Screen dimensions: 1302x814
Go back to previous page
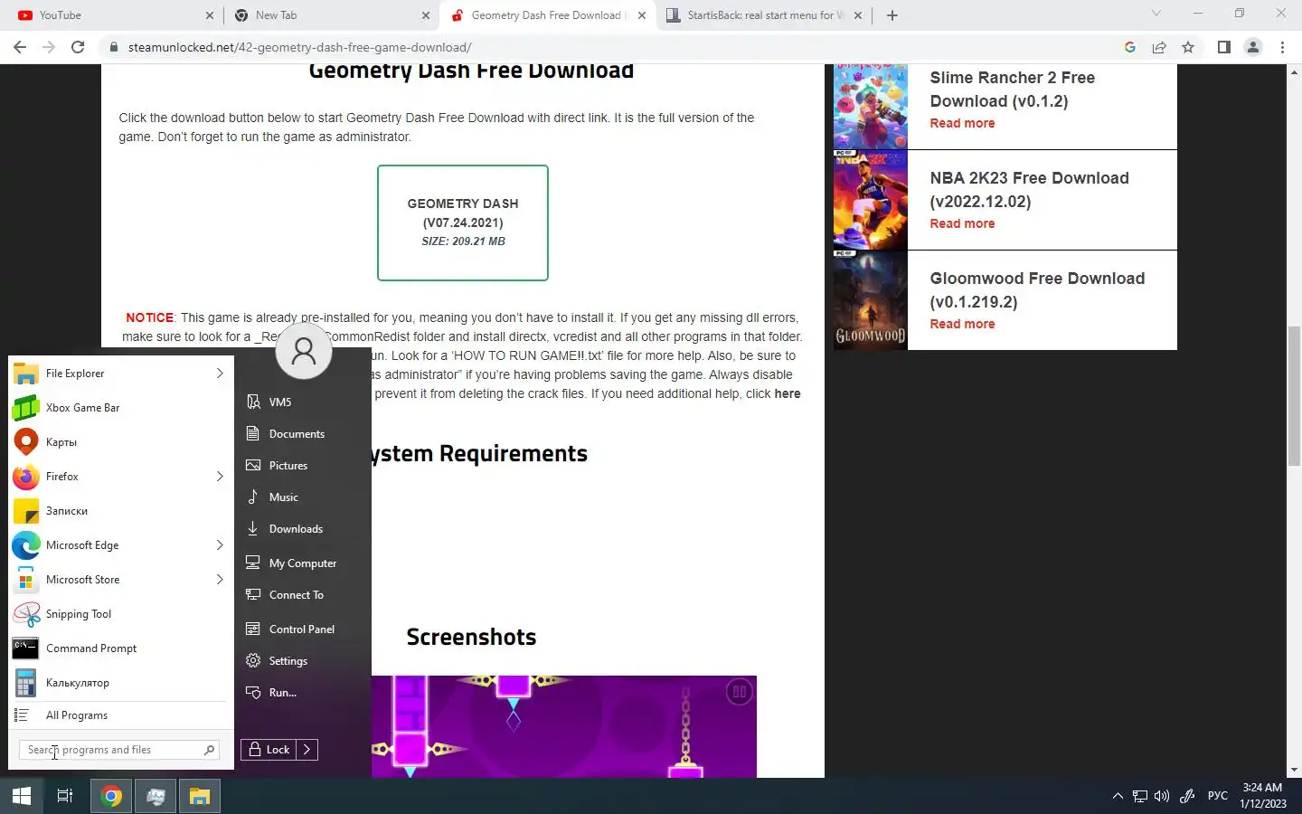pos(20,47)
